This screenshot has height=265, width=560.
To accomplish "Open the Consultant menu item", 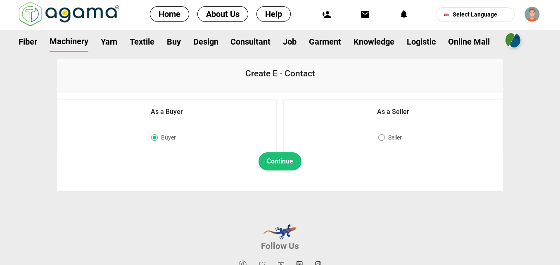I will tap(250, 42).
